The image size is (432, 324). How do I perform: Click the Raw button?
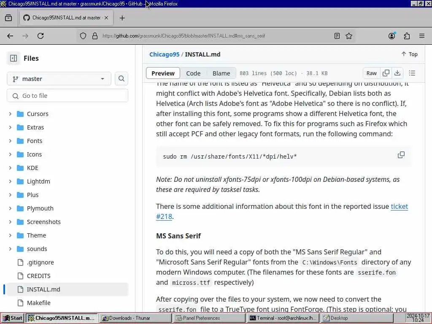(371, 73)
